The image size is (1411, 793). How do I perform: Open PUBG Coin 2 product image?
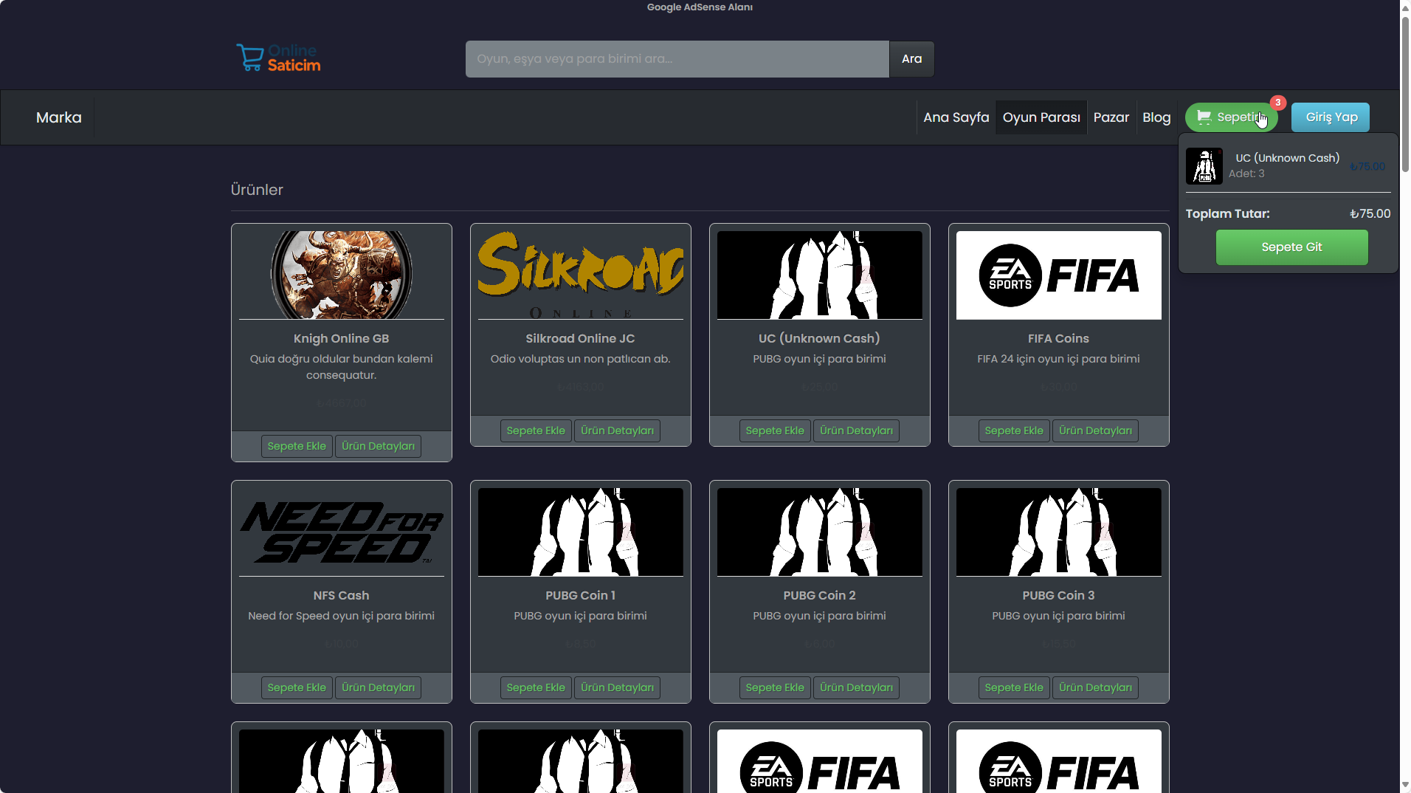tap(819, 532)
